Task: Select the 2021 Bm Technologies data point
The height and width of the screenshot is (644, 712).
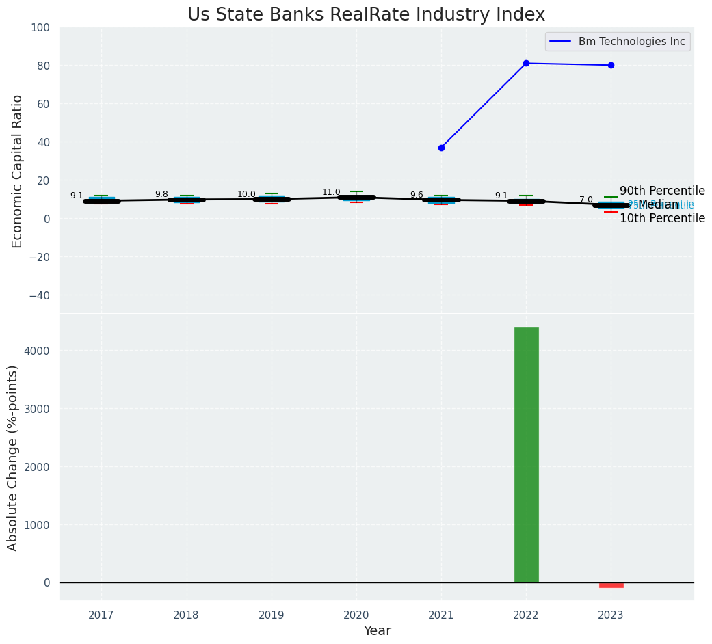Action: tap(441, 148)
